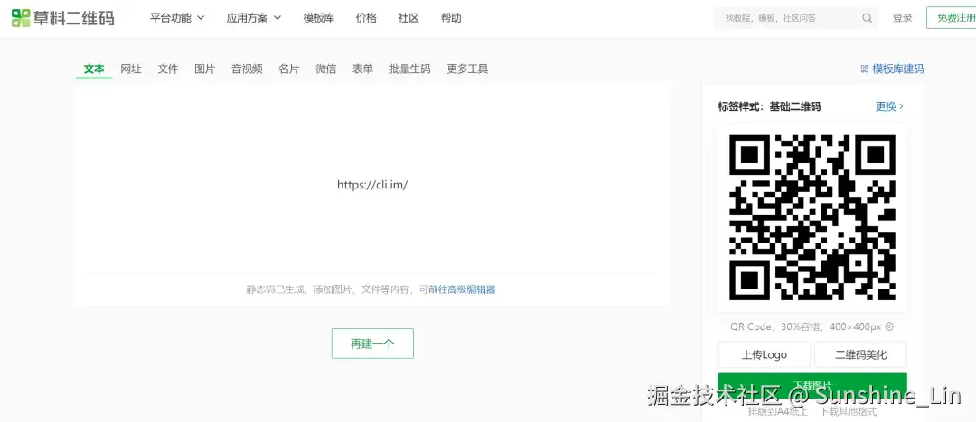Screen dimensions: 976x422
Task: Open the 帮助 menu item
Action: point(451,18)
